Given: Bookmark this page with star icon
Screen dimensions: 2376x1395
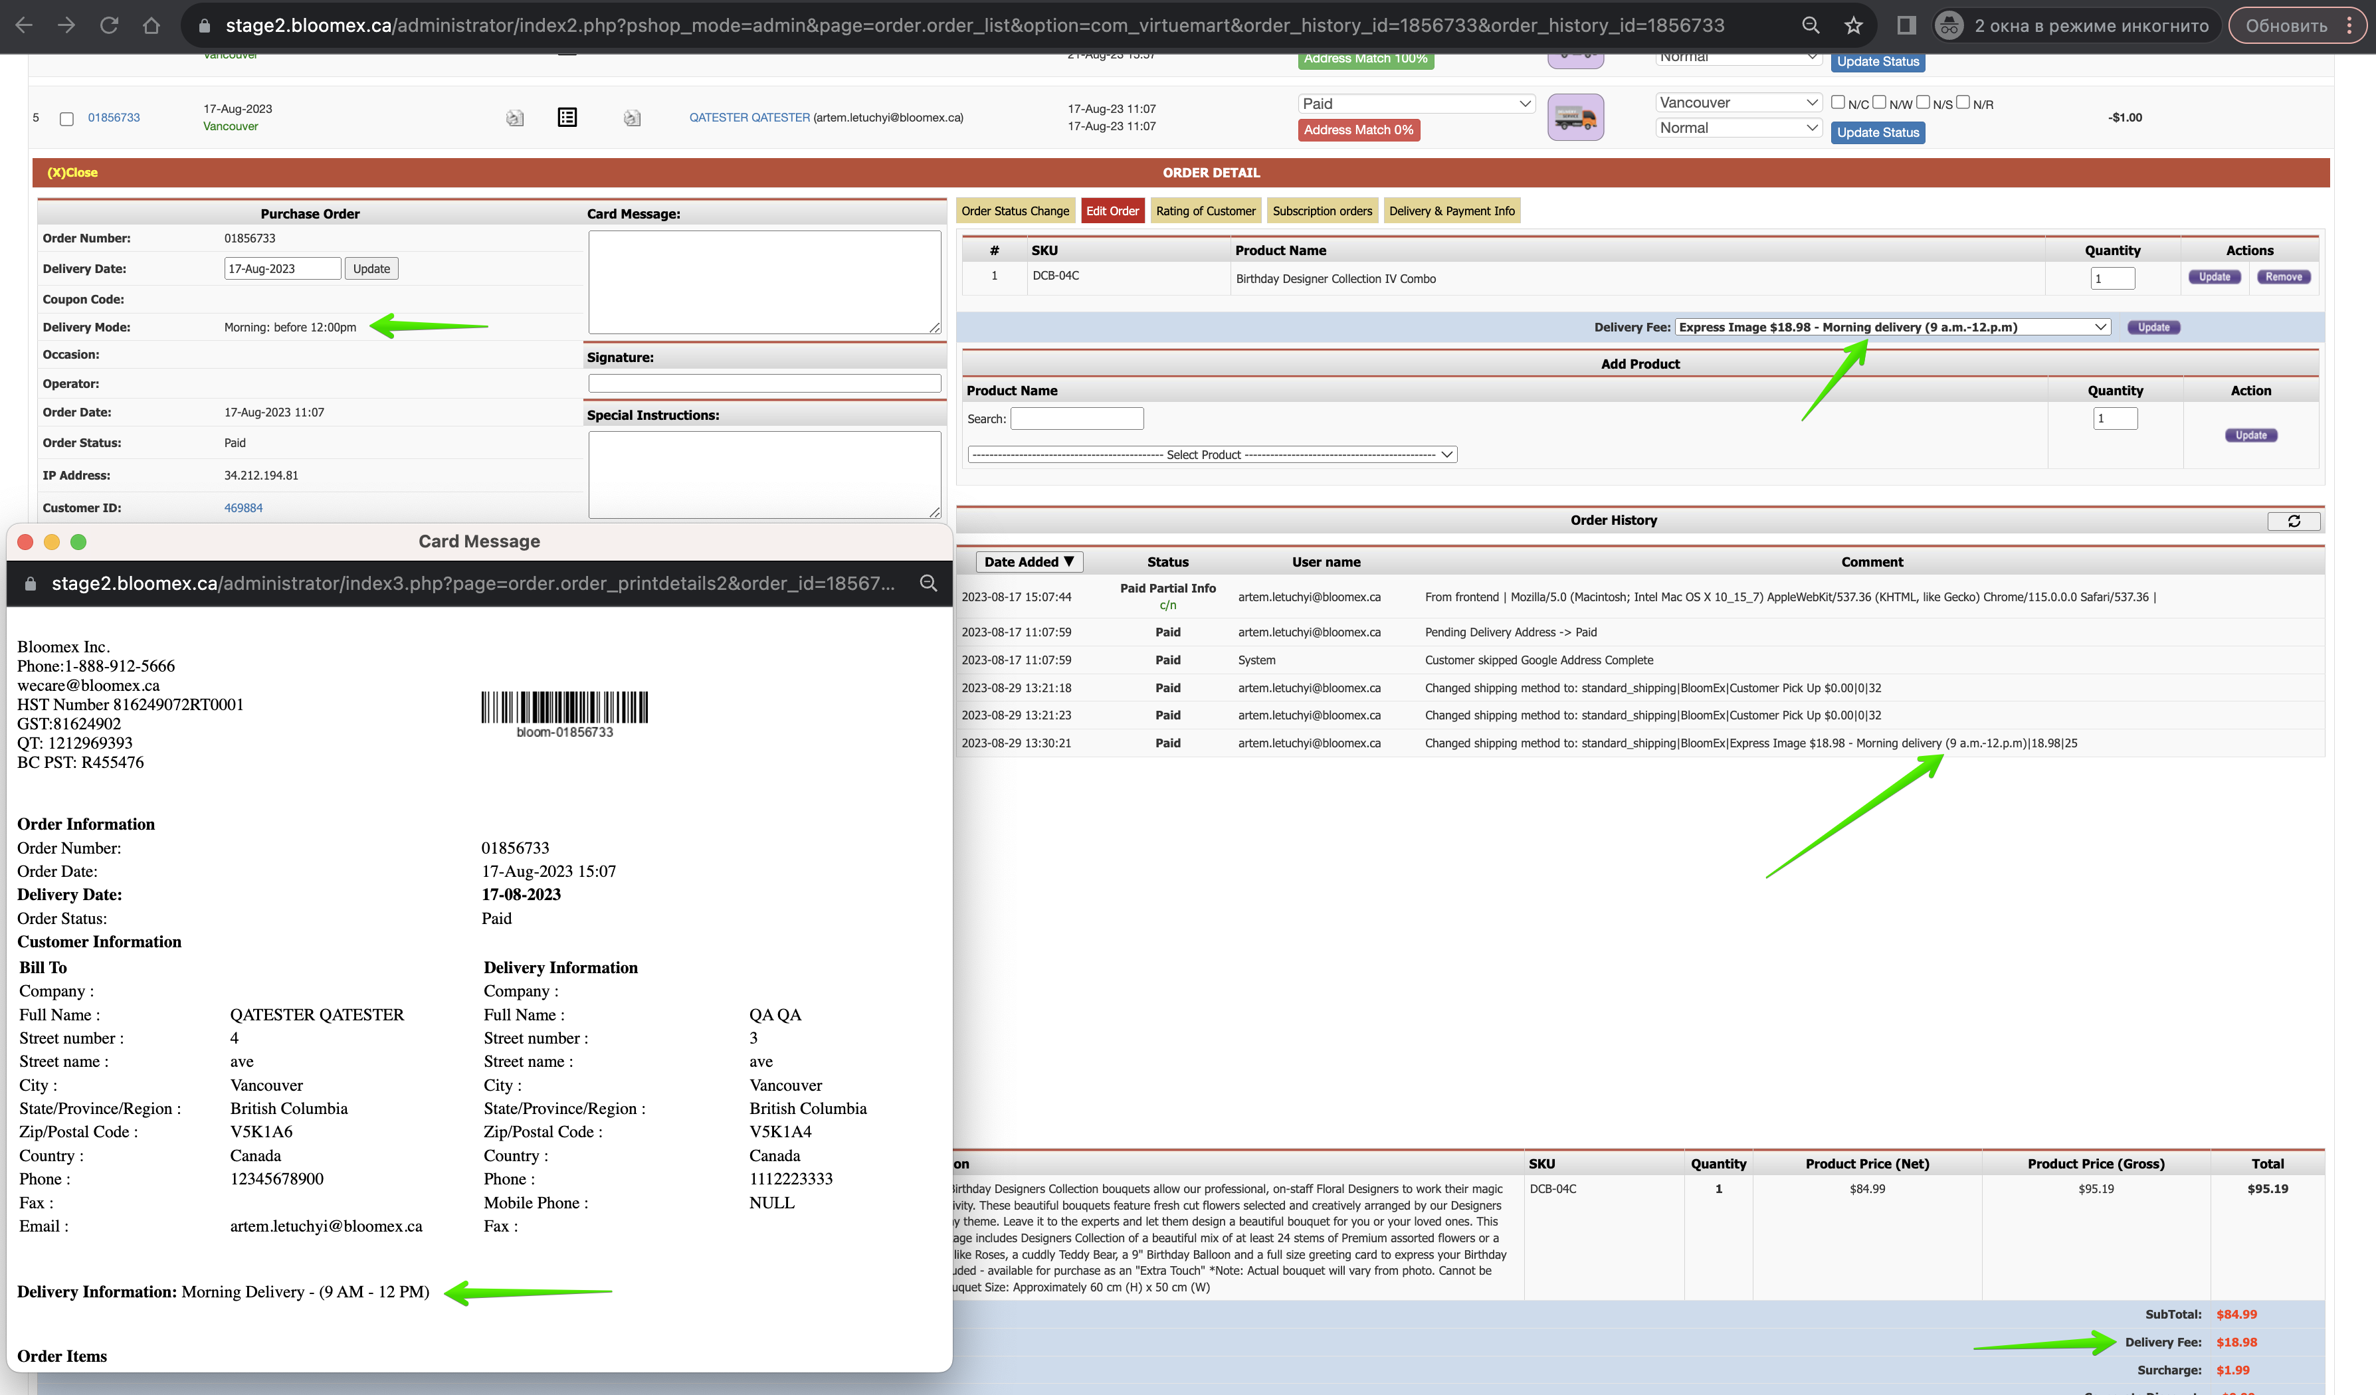Looking at the screenshot, I should (1854, 25).
